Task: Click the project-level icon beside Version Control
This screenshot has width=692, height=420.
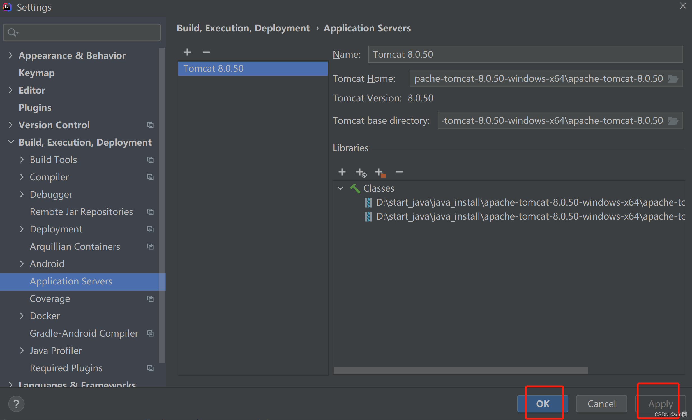Action: point(151,125)
